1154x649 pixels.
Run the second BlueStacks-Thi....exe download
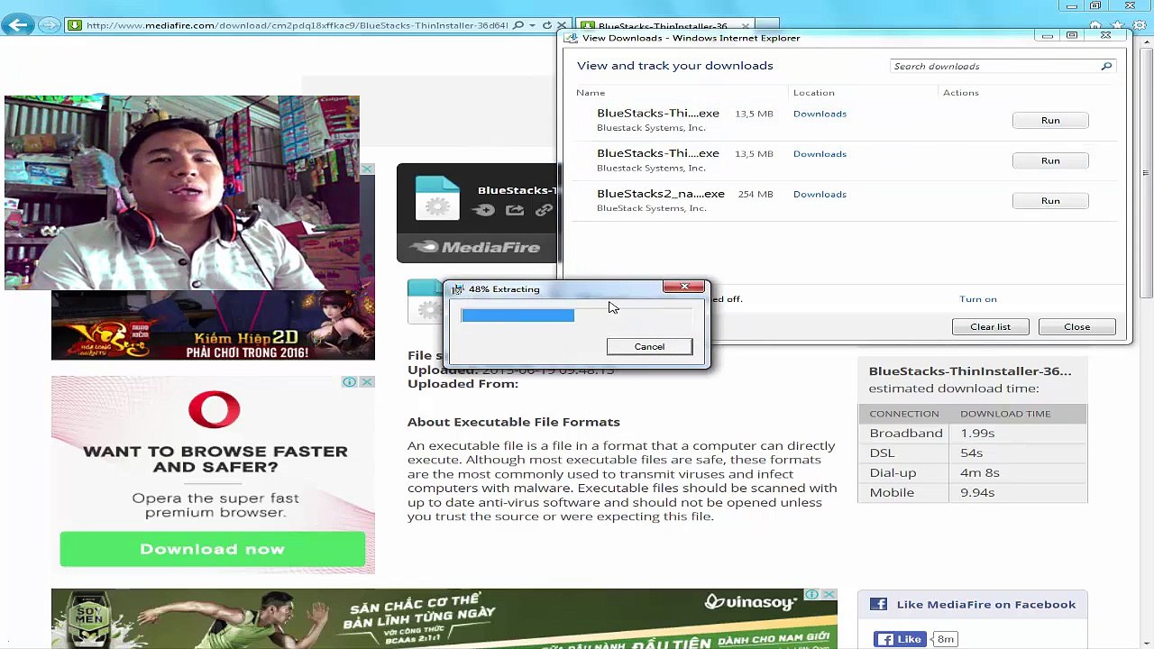(x=1050, y=160)
